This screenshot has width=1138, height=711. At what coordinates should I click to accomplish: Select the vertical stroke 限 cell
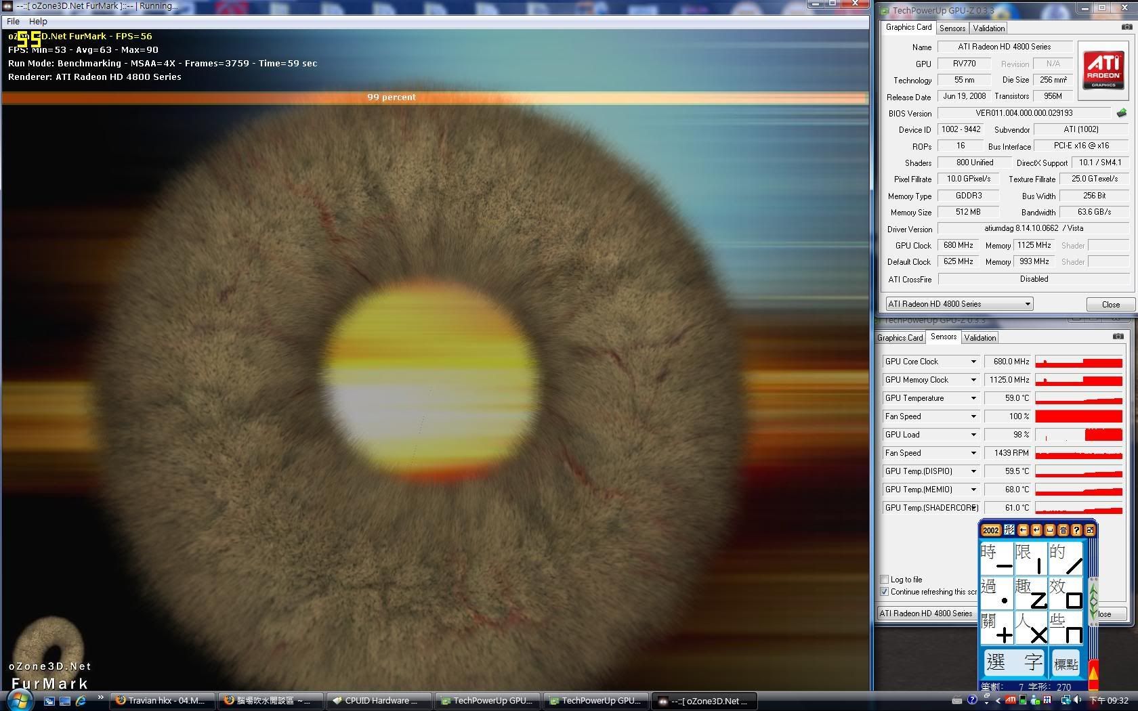tap(1031, 558)
